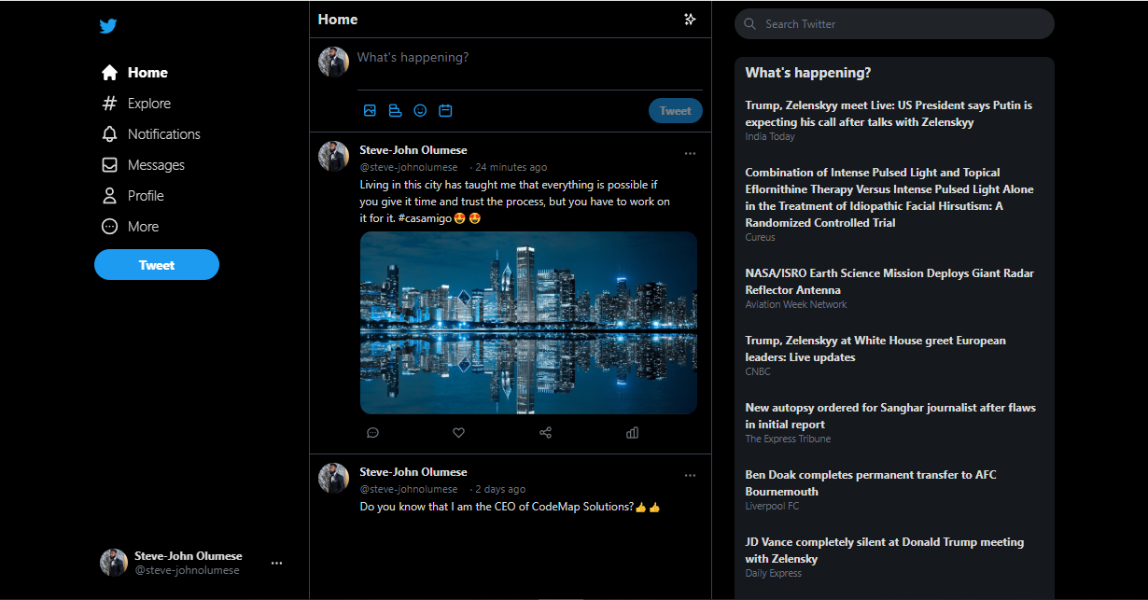This screenshot has width=1148, height=600.
Task: Click the 'India Today' source label
Action: pos(770,136)
